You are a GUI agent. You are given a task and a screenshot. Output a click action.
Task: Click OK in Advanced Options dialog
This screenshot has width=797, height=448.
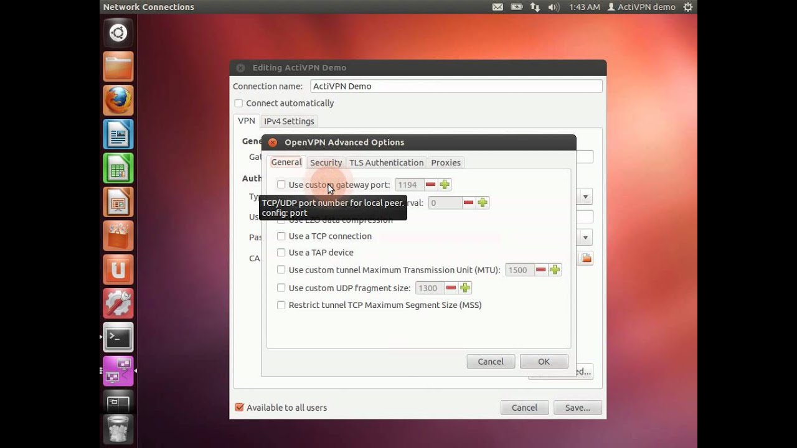point(544,362)
